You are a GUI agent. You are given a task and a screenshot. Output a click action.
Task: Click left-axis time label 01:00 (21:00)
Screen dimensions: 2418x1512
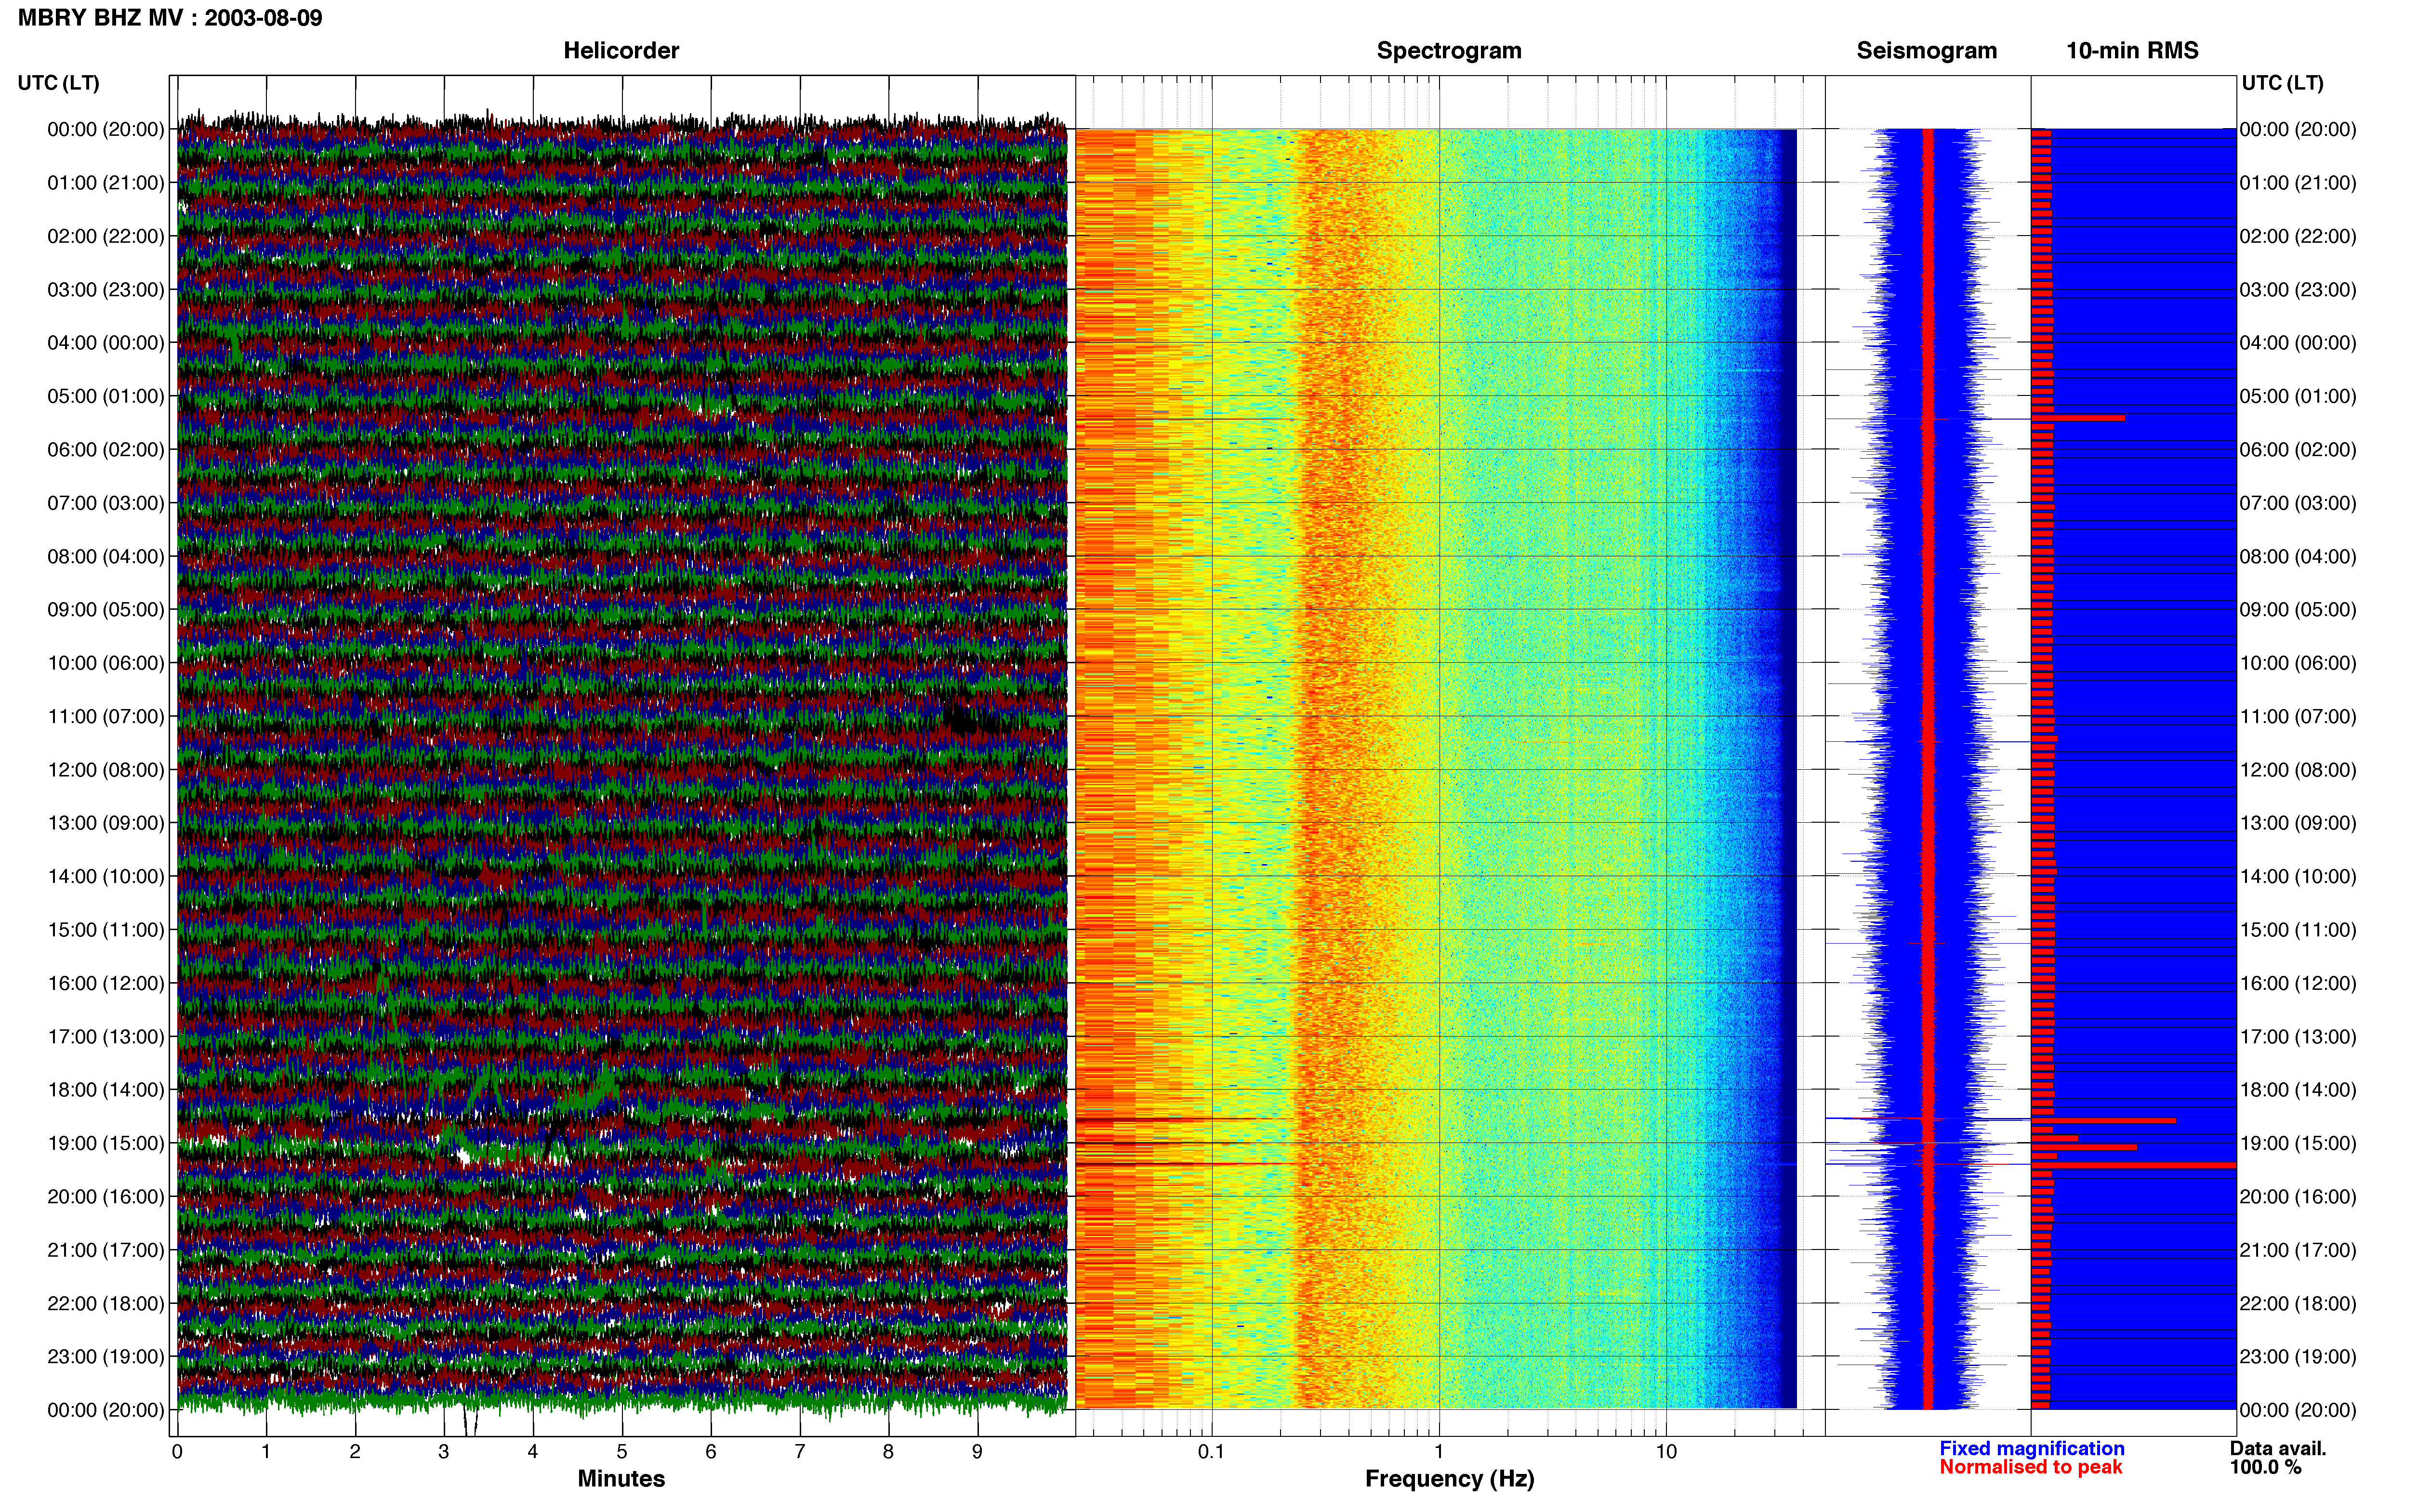[x=106, y=183]
